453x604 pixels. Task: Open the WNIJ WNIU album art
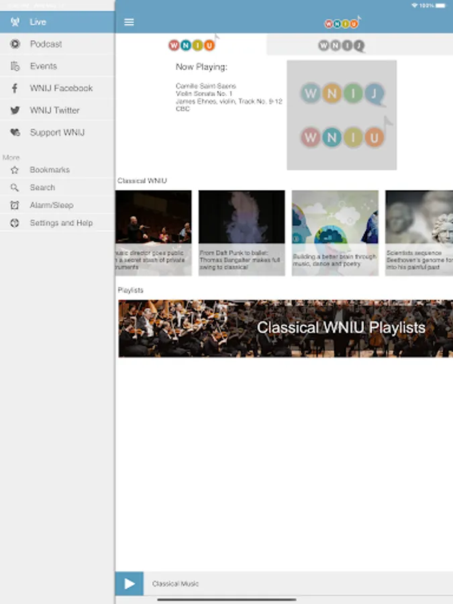(x=342, y=115)
